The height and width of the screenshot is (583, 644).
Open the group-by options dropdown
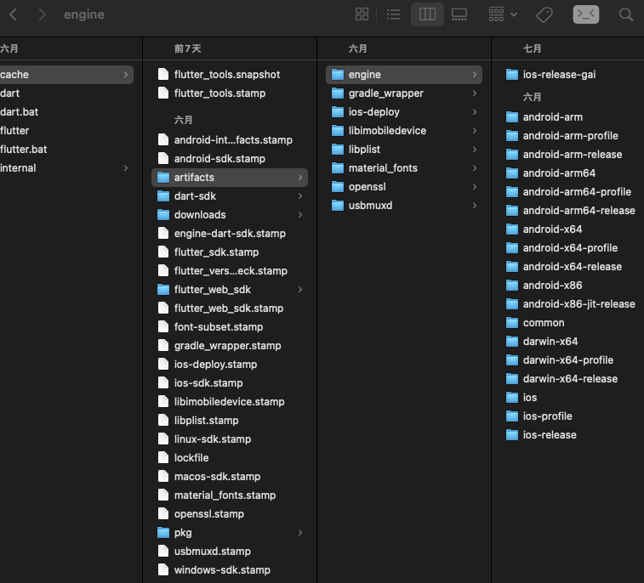502,14
